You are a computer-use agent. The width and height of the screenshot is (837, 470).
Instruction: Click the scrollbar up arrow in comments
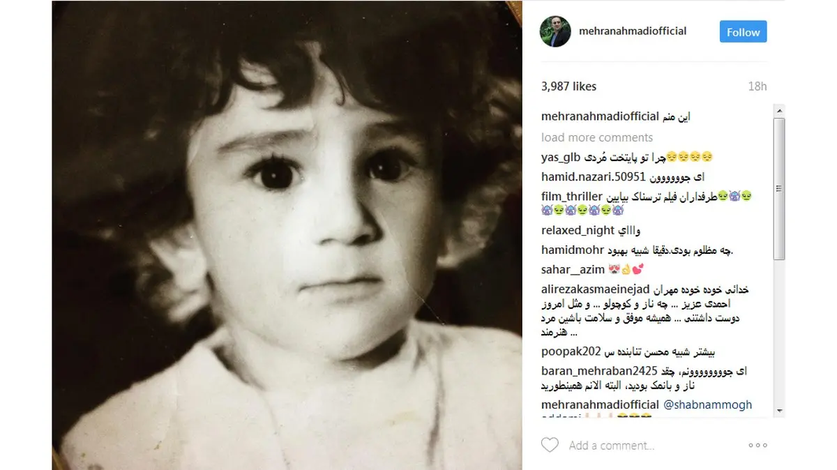click(x=779, y=111)
